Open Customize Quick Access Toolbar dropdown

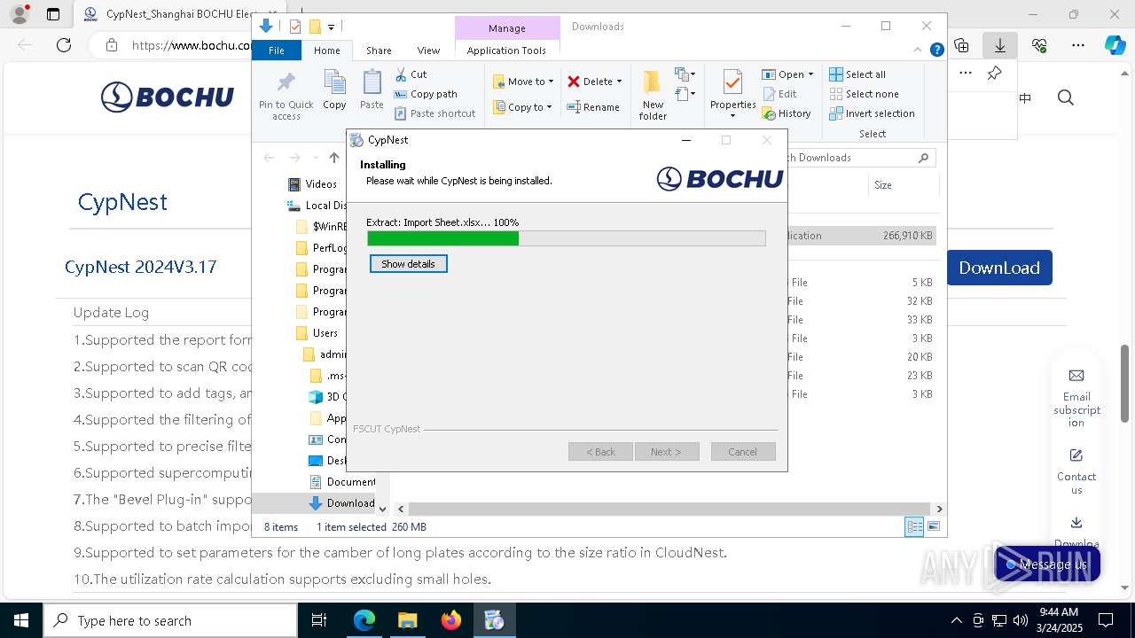[331, 27]
